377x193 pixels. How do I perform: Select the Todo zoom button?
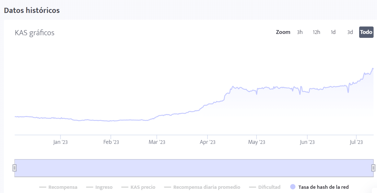click(366, 32)
